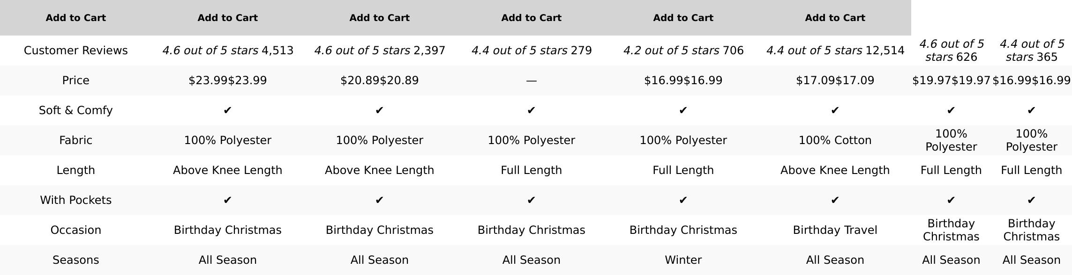The image size is (1072, 275).
Task: Select the 100% Cotton fabric cell
Action: pyautogui.click(x=835, y=140)
